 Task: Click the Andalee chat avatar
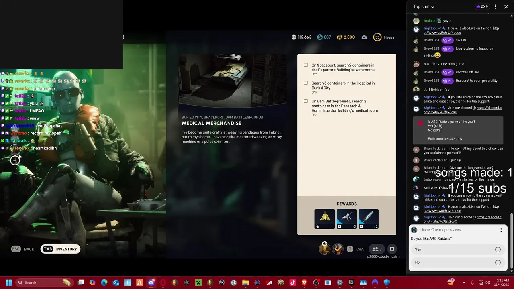point(416,21)
